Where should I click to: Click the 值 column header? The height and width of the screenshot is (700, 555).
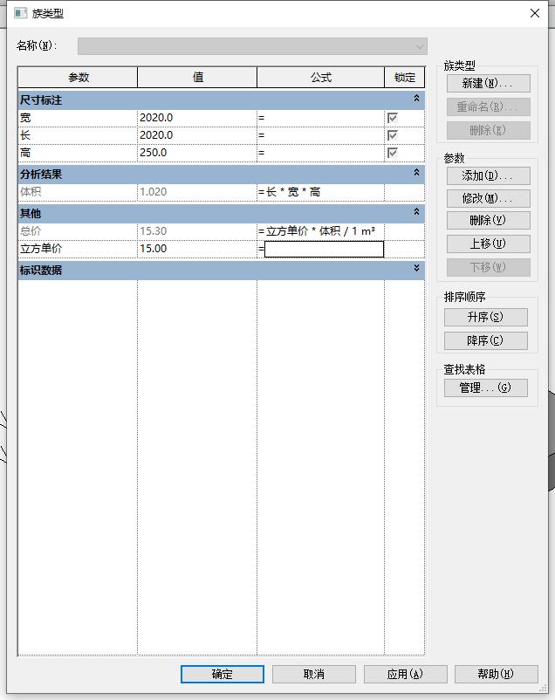tap(197, 78)
